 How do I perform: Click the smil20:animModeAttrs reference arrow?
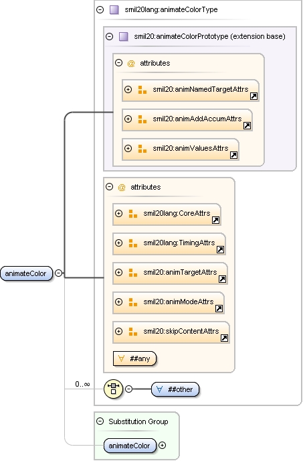pos(219,308)
